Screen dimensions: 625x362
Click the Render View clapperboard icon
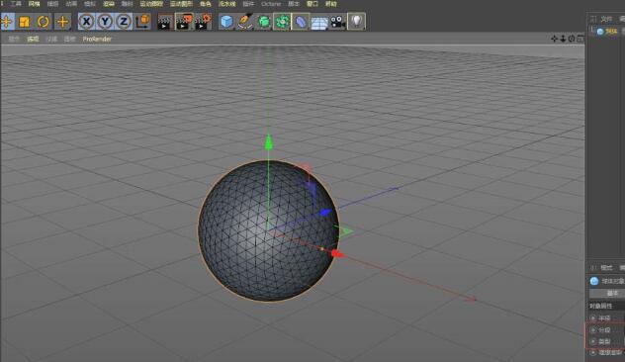click(x=164, y=22)
